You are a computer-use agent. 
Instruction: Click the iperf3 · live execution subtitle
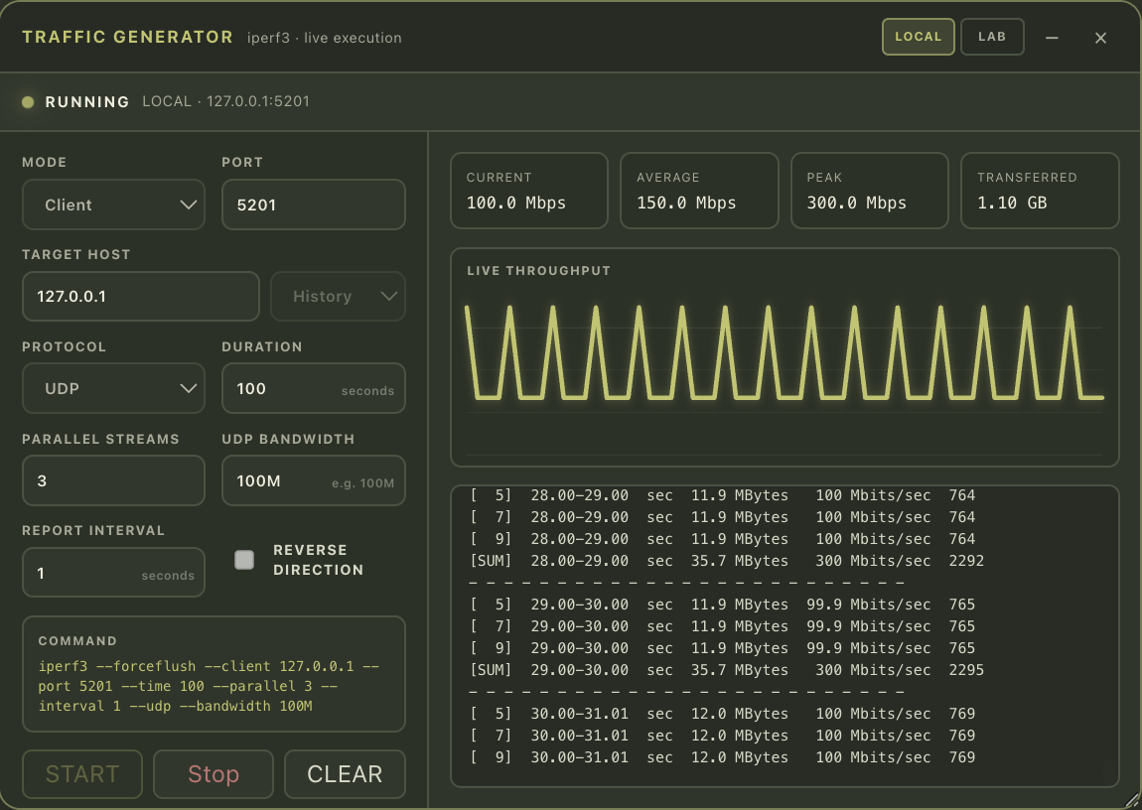tap(324, 38)
